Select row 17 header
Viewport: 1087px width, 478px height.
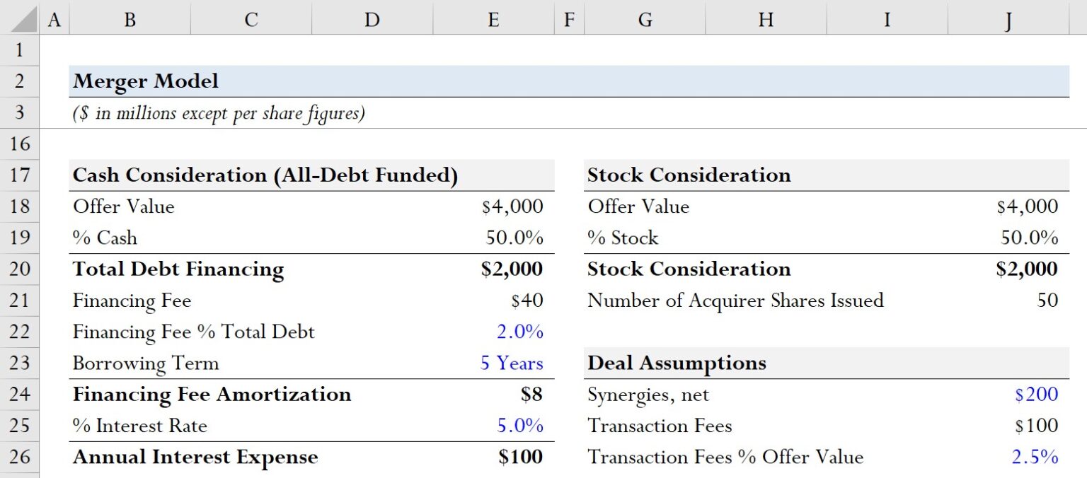click(20, 175)
